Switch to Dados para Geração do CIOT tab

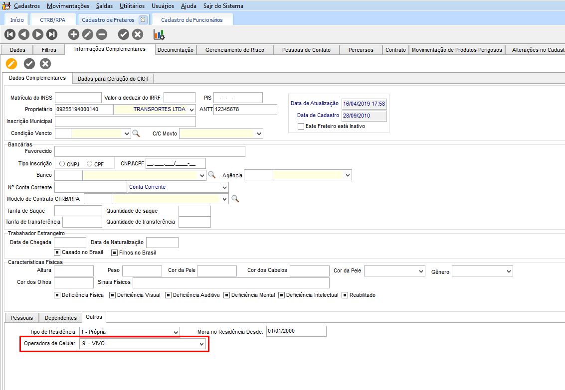pos(113,79)
